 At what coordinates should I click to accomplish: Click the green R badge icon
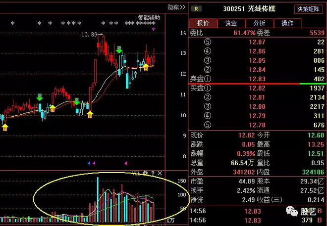[196, 9]
